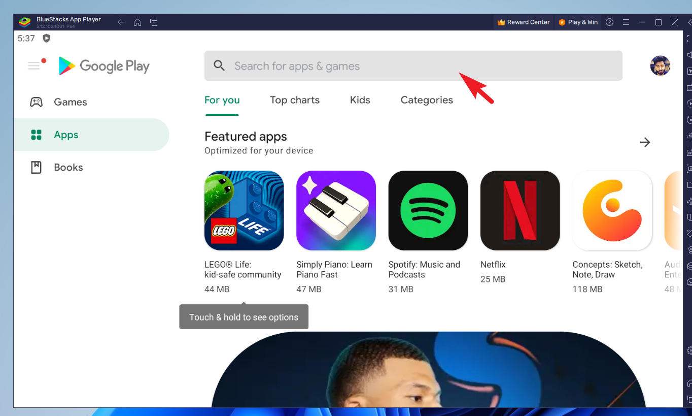Open BlueStacks help question mark icon
692x416 pixels.
(610, 22)
